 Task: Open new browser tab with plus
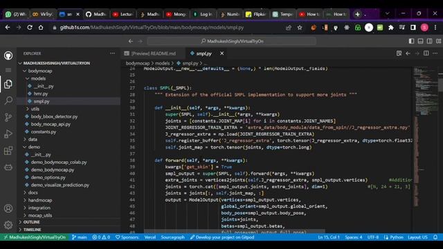coord(357,14)
